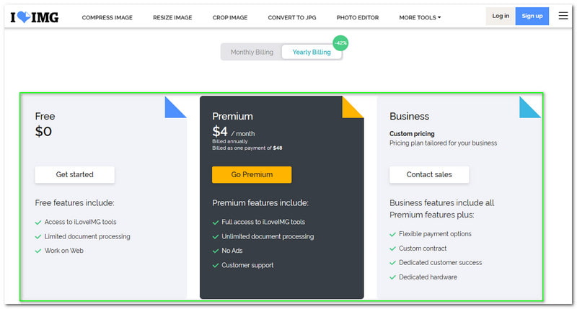Viewport: 577px width, 309px height.
Task: Click 'Custom contract' feature
Action: click(423, 248)
